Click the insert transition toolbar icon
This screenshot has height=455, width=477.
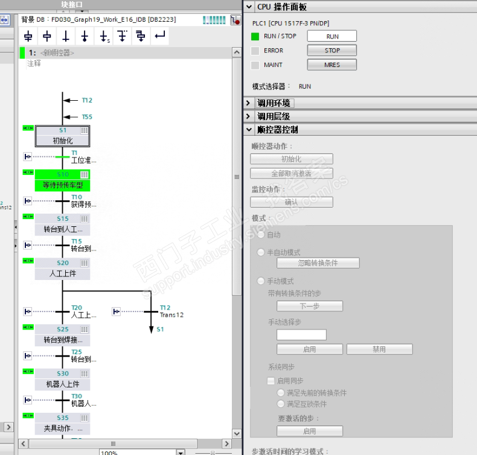pos(66,36)
